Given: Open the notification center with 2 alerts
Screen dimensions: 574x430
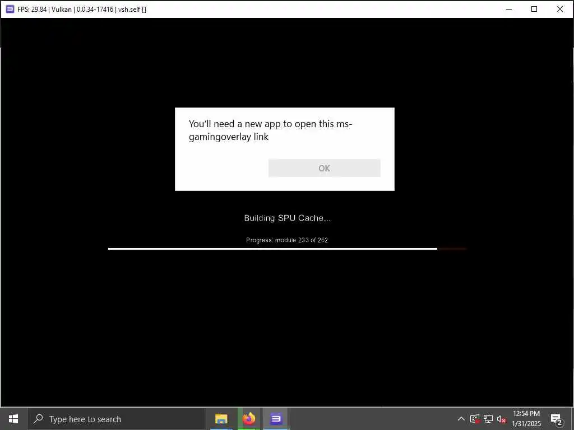Looking at the screenshot, I should point(557,419).
